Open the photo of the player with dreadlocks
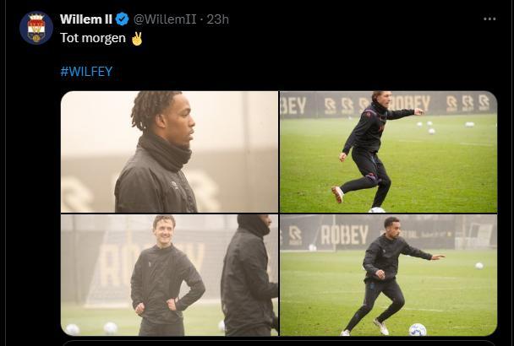Screen dimensions: 514x346 click(x=169, y=151)
